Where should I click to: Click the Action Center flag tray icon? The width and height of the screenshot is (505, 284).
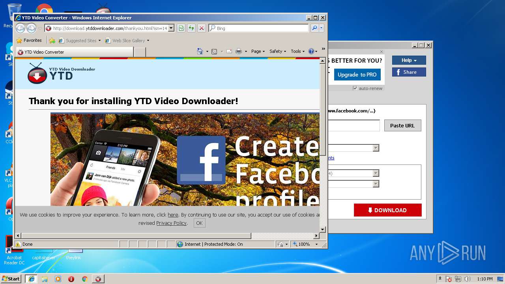449,279
